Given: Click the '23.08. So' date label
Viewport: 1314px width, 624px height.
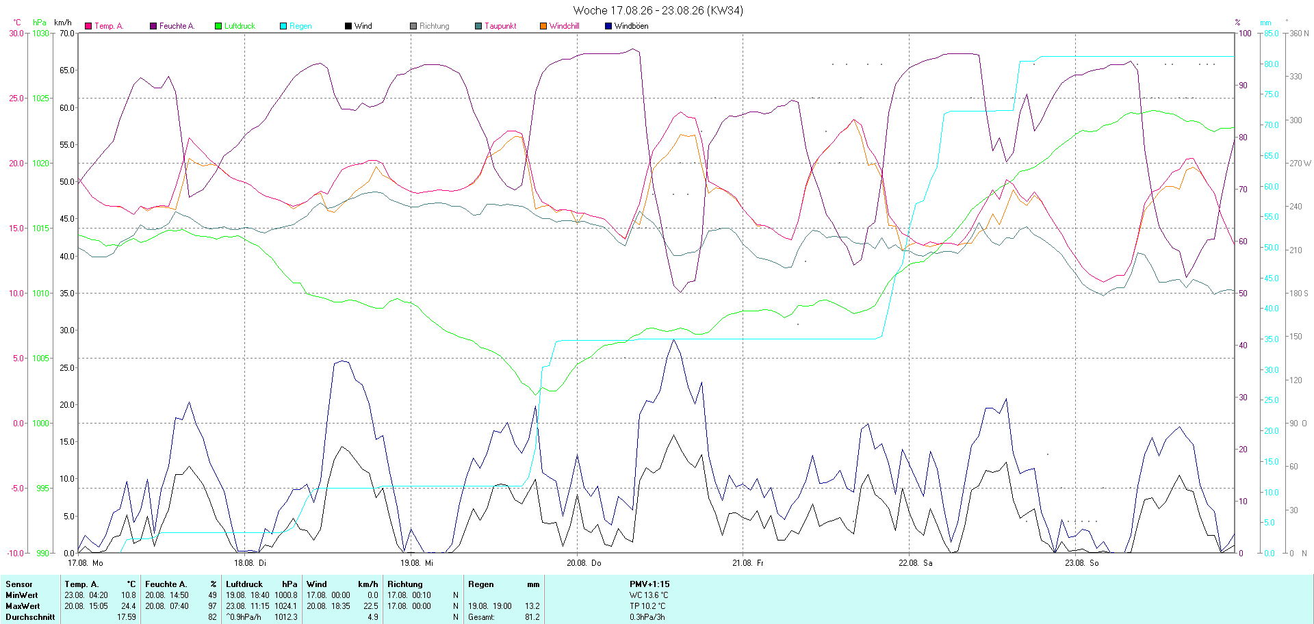Looking at the screenshot, I should (x=1082, y=563).
